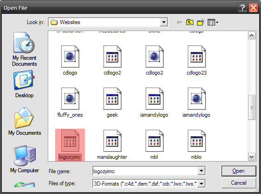Click in the File name field
This screenshot has height=194, width=261.
point(145,171)
